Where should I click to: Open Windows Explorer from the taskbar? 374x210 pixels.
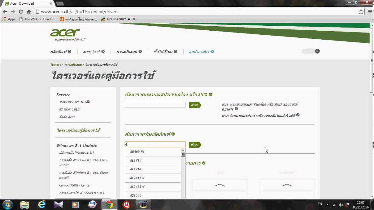coord(25,204)
